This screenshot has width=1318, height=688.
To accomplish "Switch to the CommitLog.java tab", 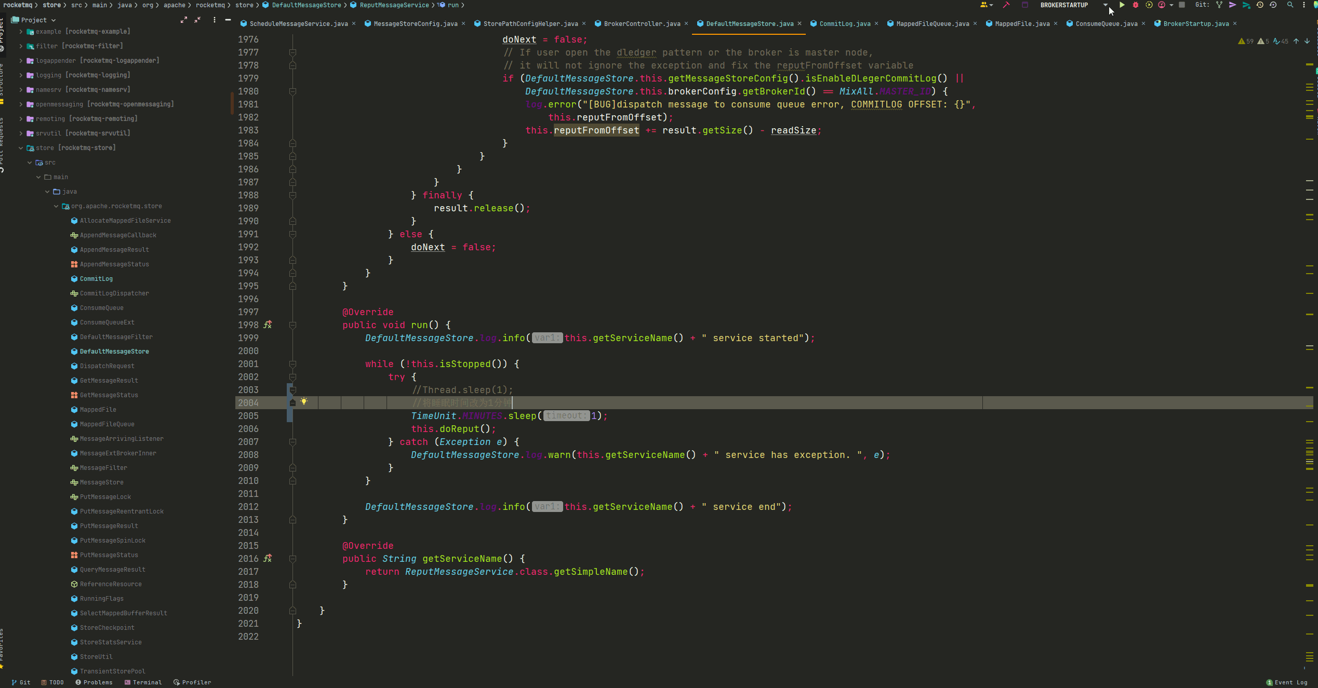I will click(x=845, y=24).
